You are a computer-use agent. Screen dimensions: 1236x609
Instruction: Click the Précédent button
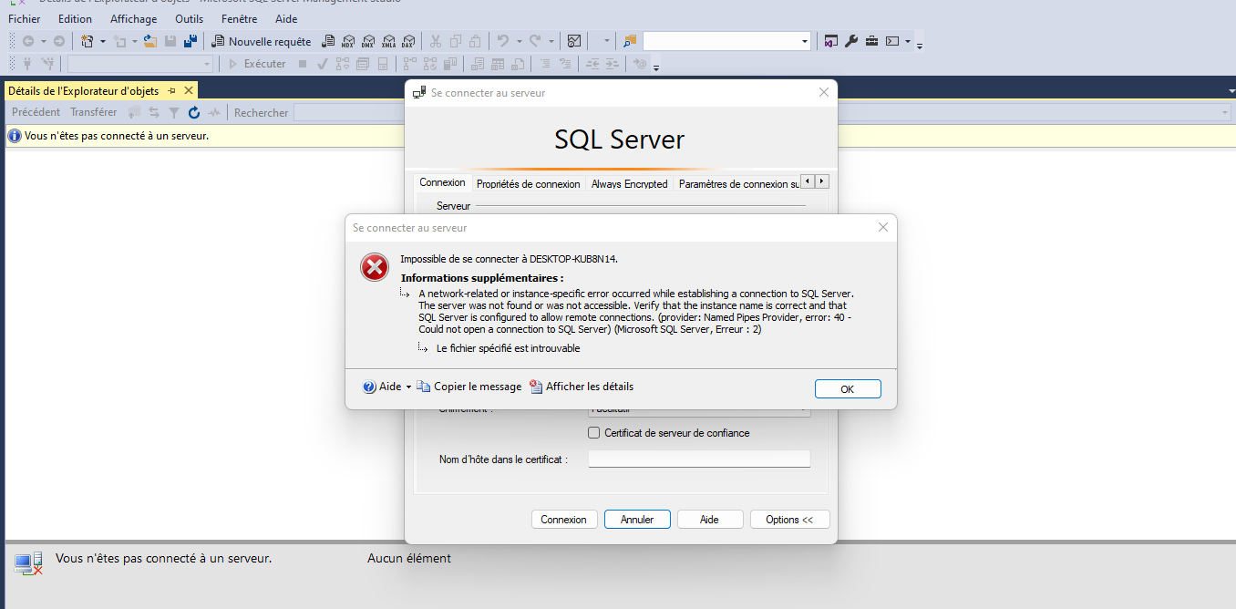click(36, 112)
